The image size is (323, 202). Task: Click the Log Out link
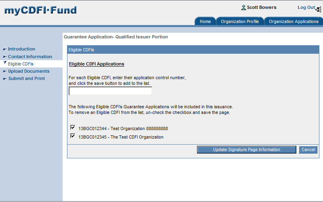point(306,7)
